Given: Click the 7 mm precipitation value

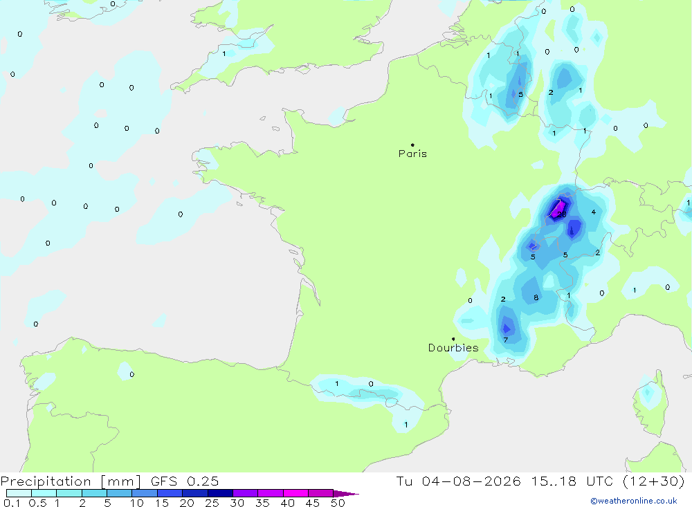Looking at the screenshot, I should [x=506, y=340].
